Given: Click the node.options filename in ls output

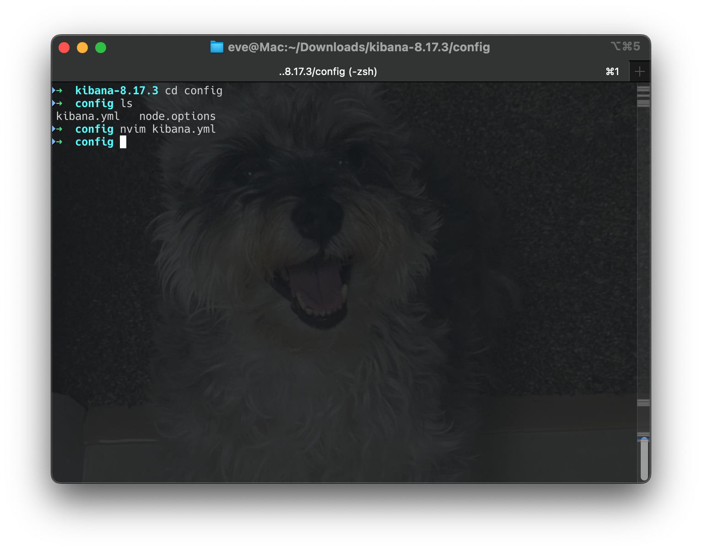Looking at the screenshot, I should point(177,116).
